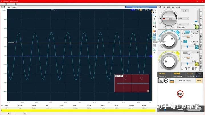The width and height of the screenshot is (205, 115).
Task: Open the gear settings icon beside PWM
Action: (166, 81)
